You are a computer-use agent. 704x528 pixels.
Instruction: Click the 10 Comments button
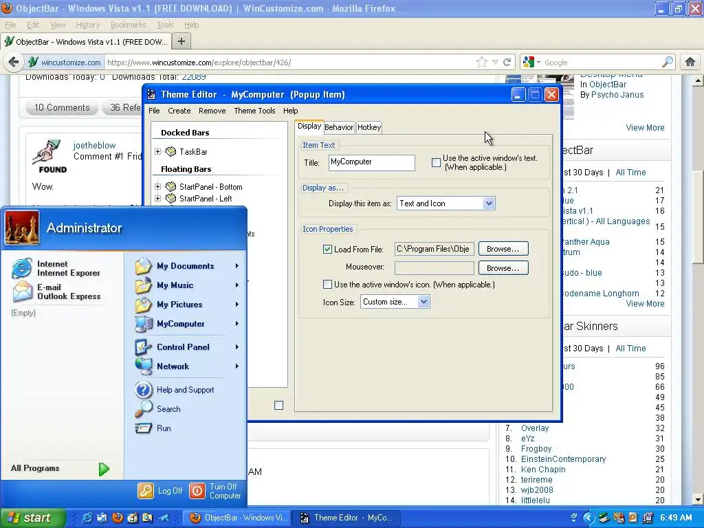point(62,107)
